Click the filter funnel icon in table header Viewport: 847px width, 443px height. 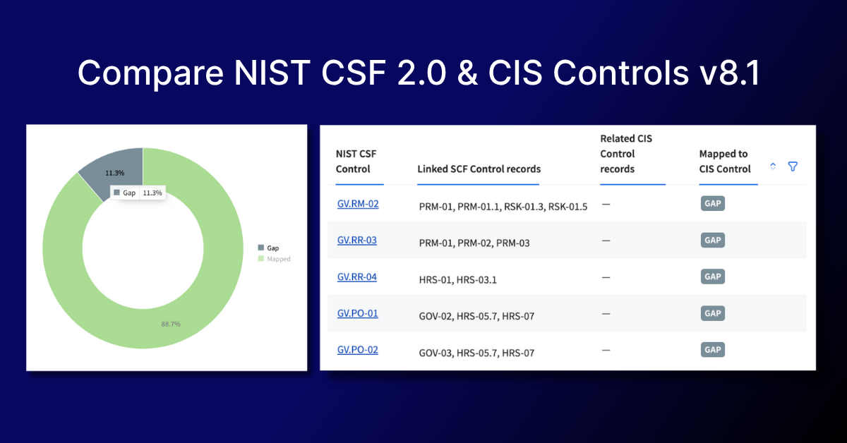(x=793, y=166)
